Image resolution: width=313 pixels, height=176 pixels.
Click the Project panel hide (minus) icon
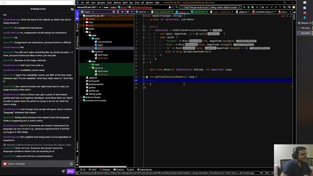(132, 12)
